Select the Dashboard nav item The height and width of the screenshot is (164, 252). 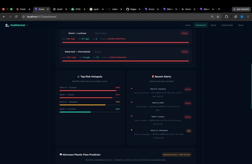click(x=200, y=25)
